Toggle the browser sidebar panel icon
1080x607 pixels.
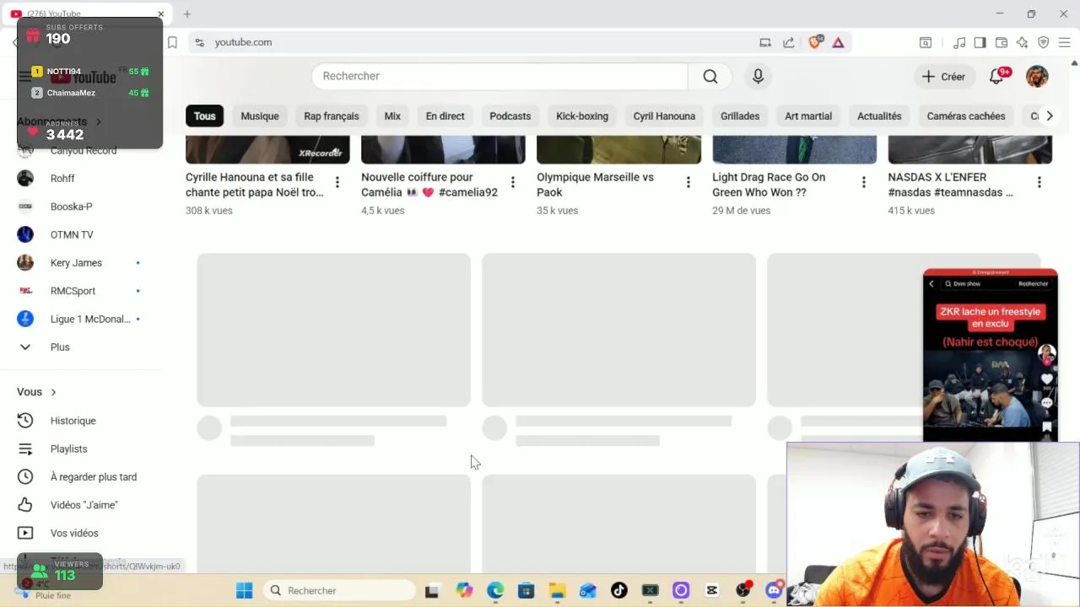(980, 42)
